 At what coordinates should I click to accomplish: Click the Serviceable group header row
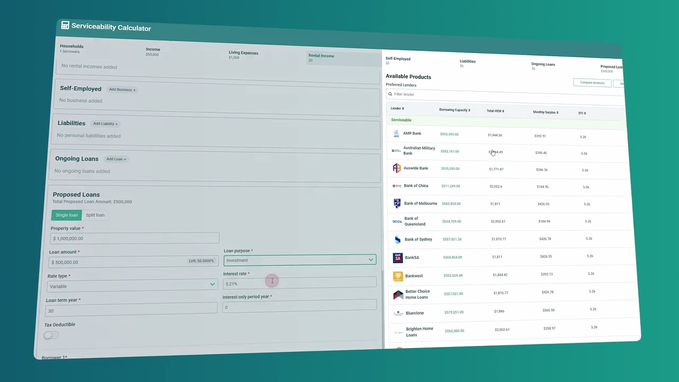(x=507, y=122)
